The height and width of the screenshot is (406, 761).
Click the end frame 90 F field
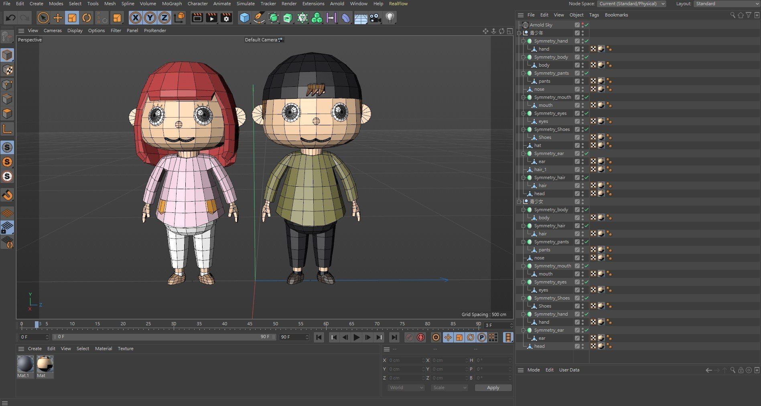click(294, 337)
